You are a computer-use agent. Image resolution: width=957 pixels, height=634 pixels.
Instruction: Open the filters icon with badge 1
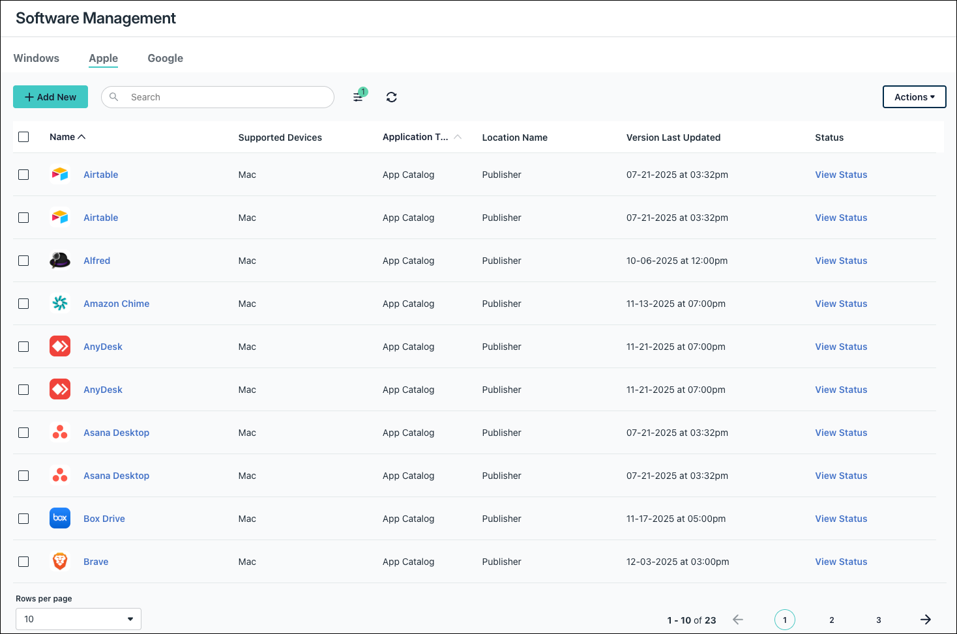point(358,96)
